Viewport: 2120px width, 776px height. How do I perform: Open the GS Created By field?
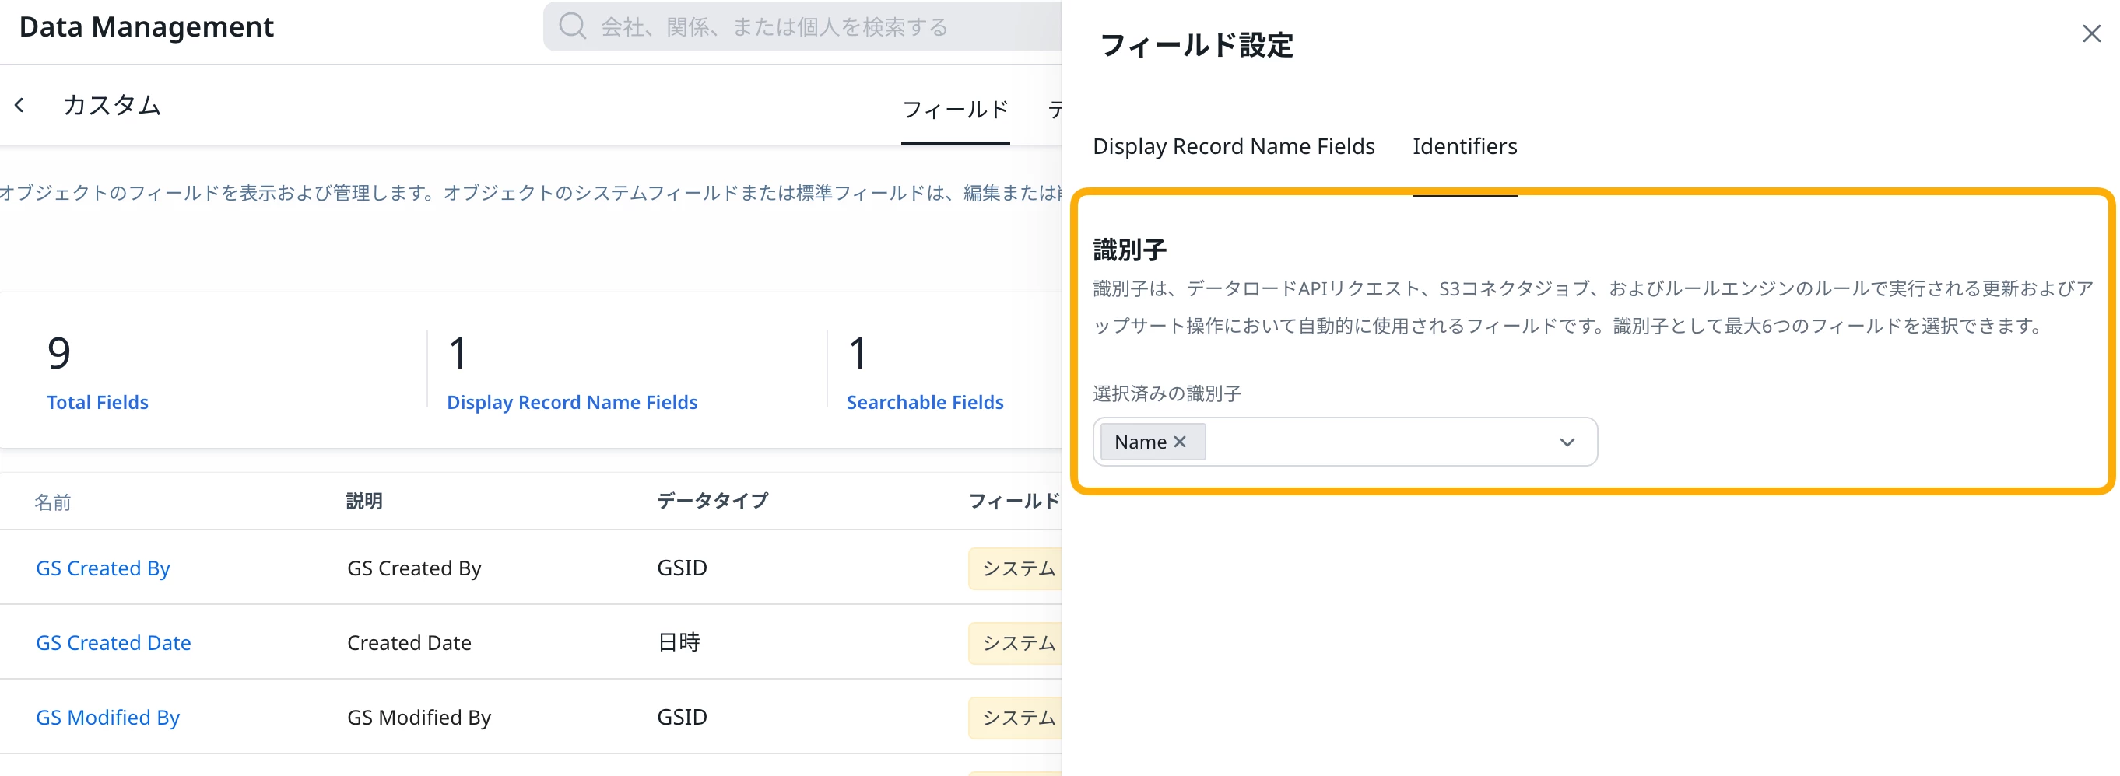pos(103,568)
